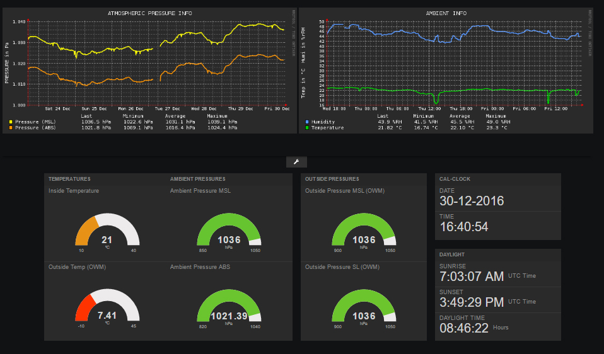Click the Tue 27 Dec axis label
Screen dimensions: 604x354
tap(167, 109)
